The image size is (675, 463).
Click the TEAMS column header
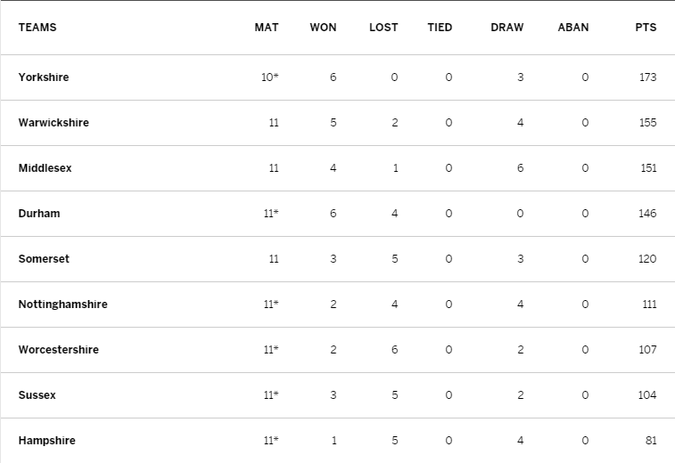(x=37, y=28)
